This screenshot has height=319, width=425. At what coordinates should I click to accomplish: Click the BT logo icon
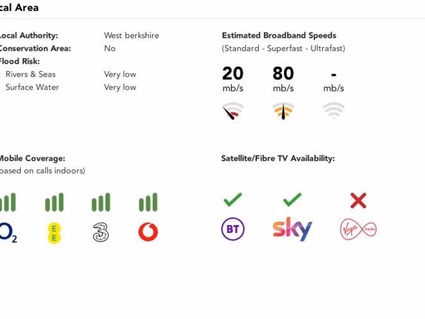coord(233,229)
